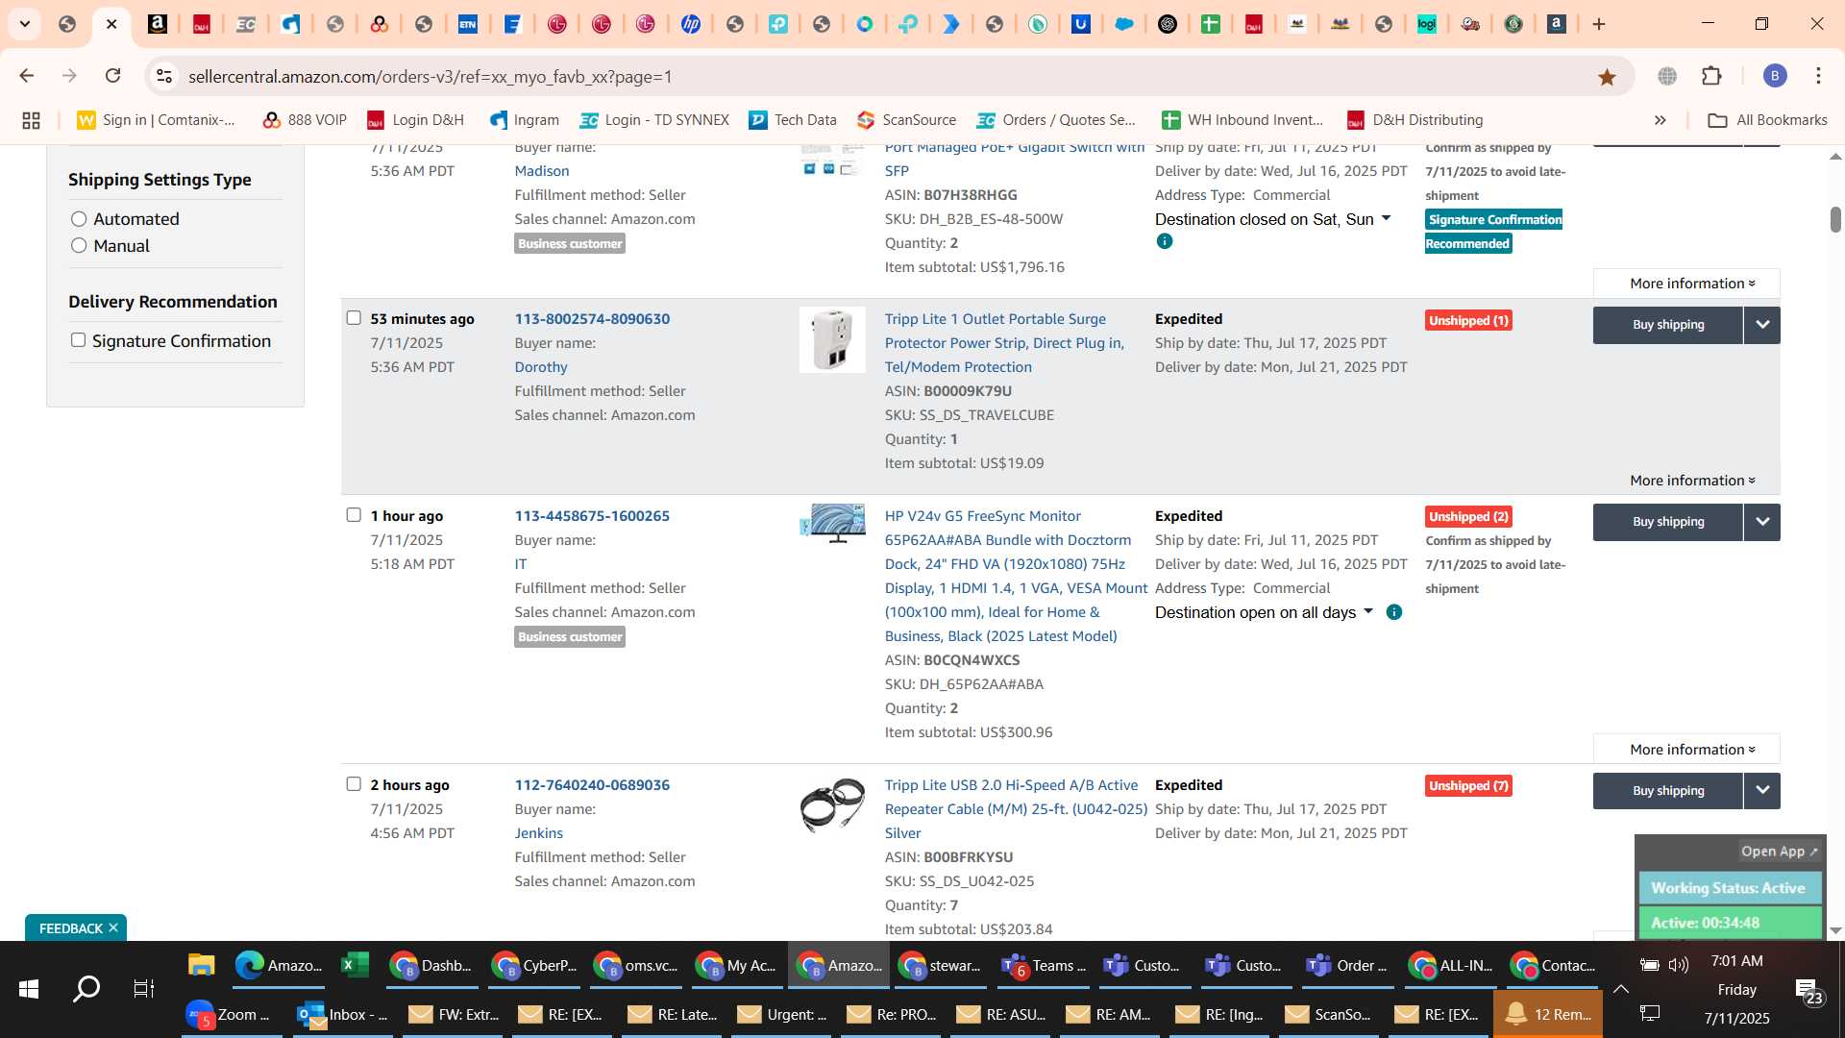Viewport: 1845px width, 1038px height.
Task: Click Open App in time tracker widget
Action: click(1779, 852)
